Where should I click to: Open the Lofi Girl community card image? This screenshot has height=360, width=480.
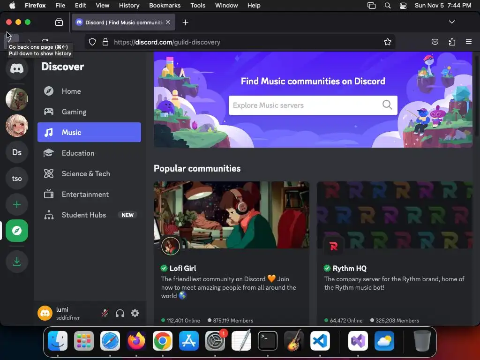click(x=232, y=215)
